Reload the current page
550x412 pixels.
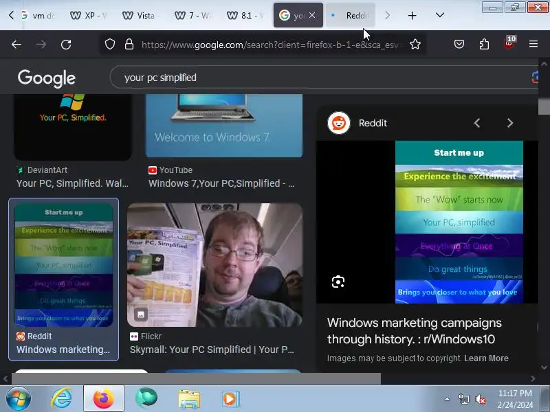[66, 45]
